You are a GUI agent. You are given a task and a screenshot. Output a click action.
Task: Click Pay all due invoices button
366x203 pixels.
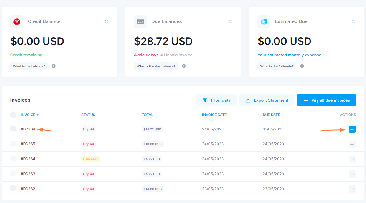[x=326, y=100]
